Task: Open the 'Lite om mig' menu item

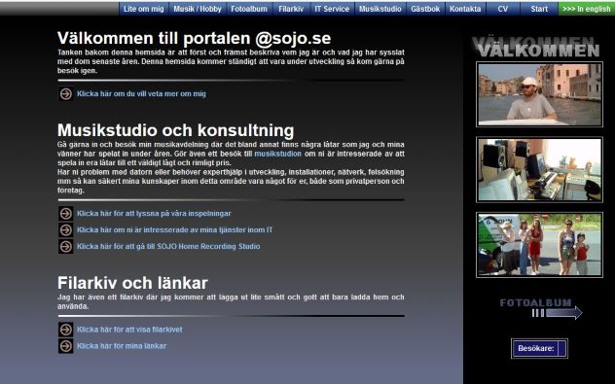Action: pyautogui.click(x=144, y=9)
